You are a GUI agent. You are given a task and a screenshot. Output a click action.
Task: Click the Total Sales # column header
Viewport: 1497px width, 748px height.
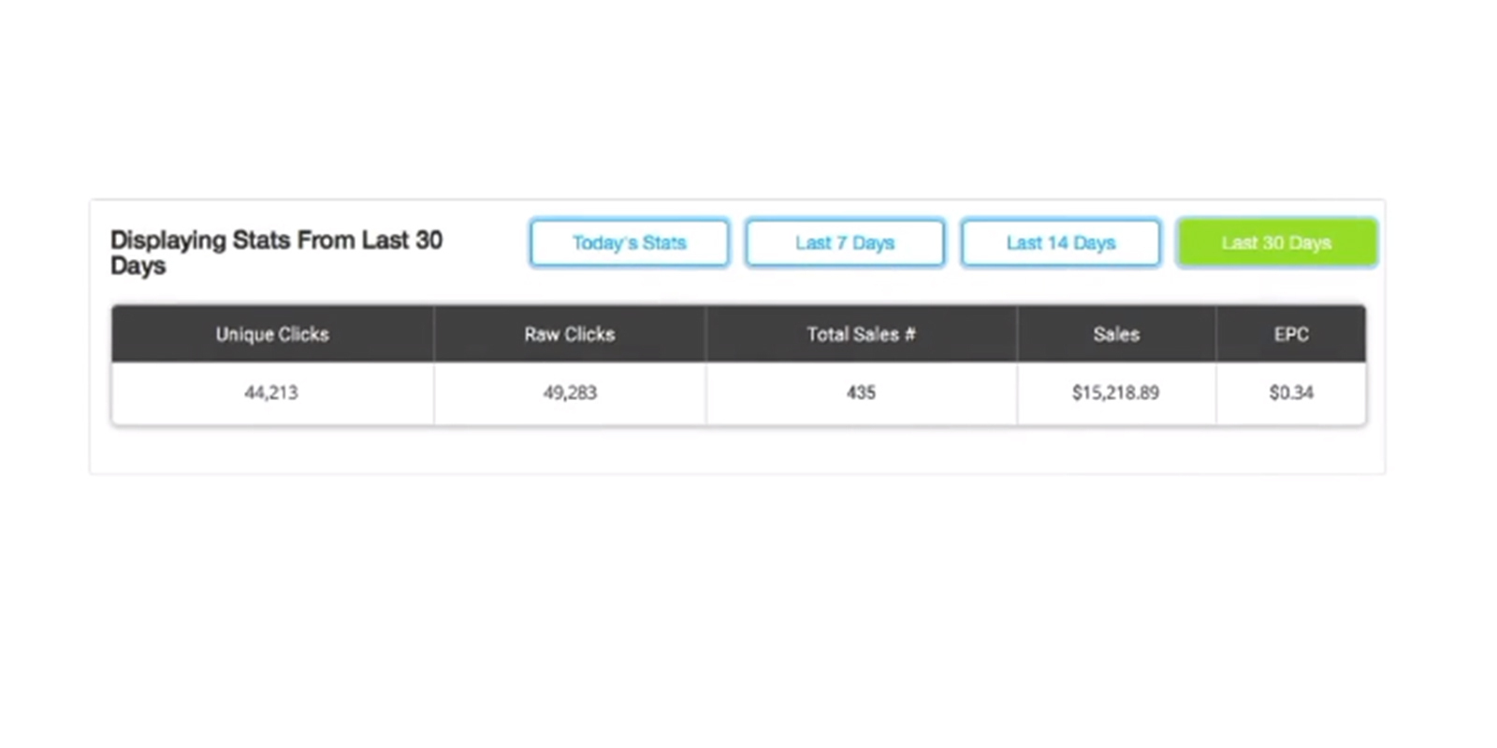[861, 334]
